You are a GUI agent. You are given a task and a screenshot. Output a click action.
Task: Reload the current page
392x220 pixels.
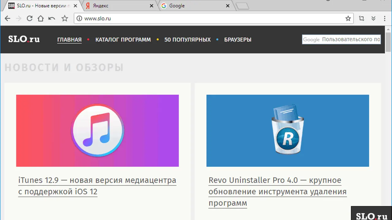point(29,18)
